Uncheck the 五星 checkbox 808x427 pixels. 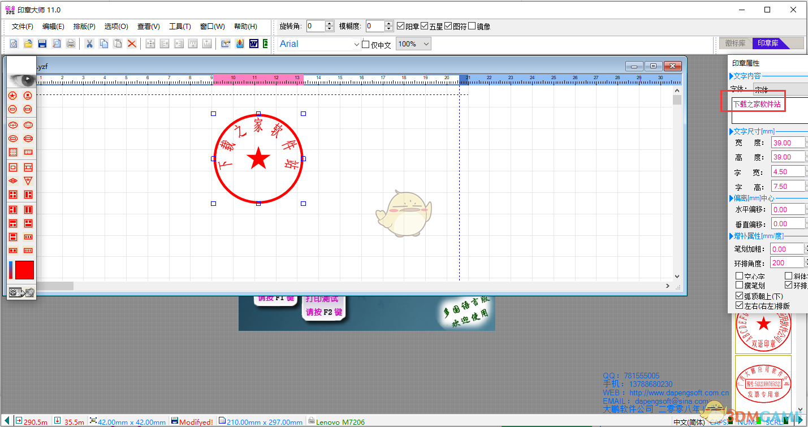tap(425, 26)
